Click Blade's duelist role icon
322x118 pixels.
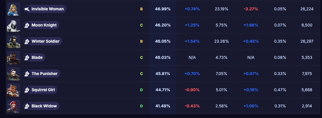pos(27,58)
